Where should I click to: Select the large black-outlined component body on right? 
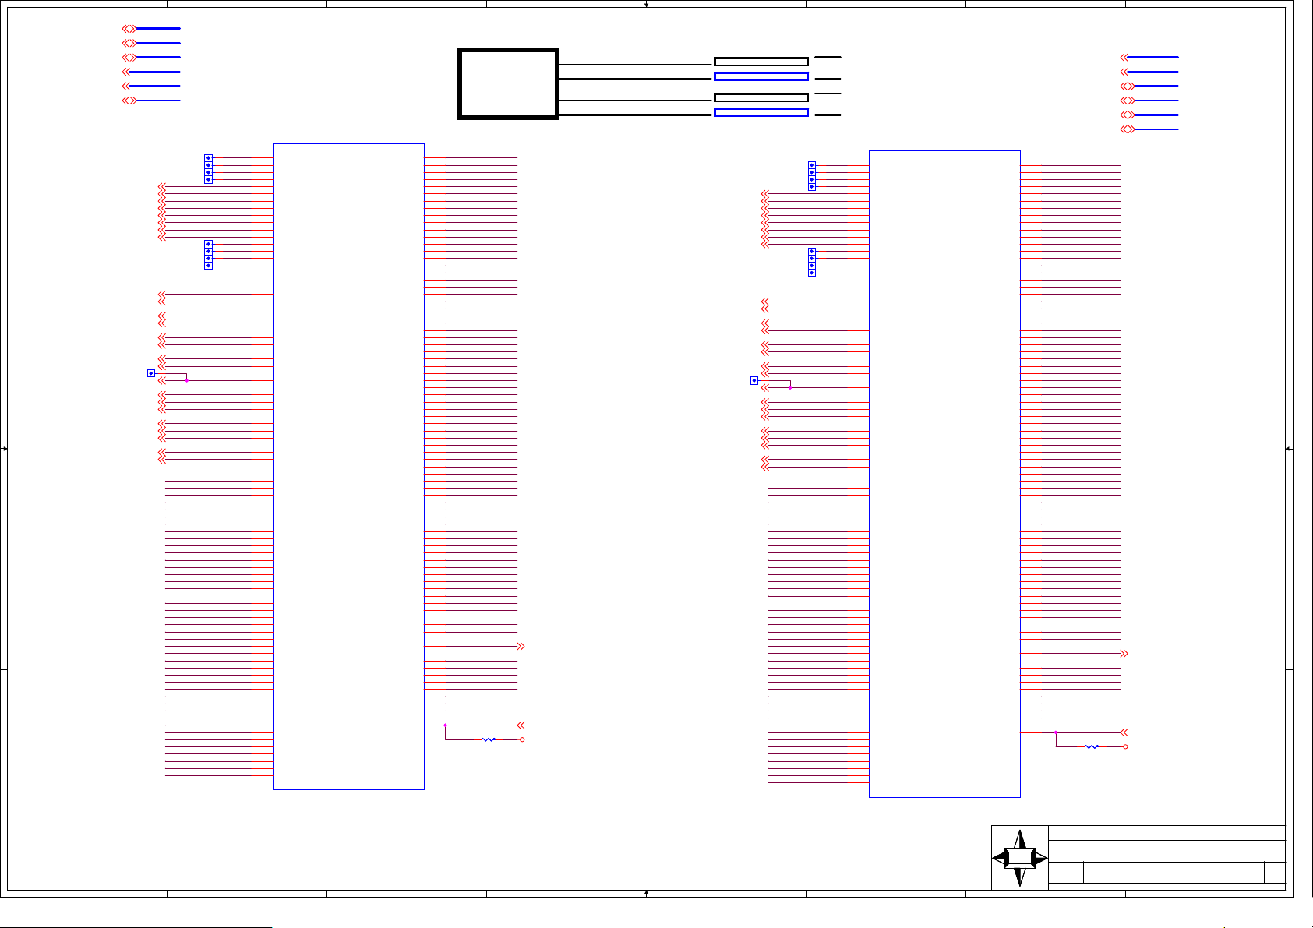(944, 474)
